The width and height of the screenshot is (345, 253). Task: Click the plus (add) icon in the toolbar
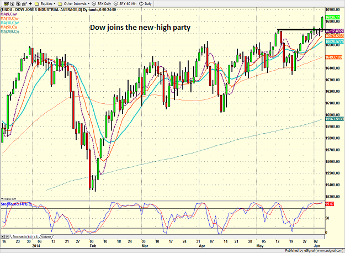point(30,4)
